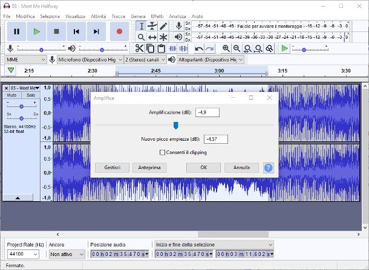Screen dimensions: 369x270
Task: Click the track pan slider knob
Action: coord(21,118)
